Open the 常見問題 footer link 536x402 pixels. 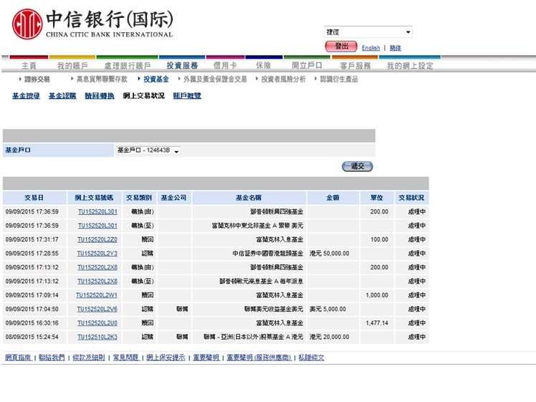(x=126, y=358)
